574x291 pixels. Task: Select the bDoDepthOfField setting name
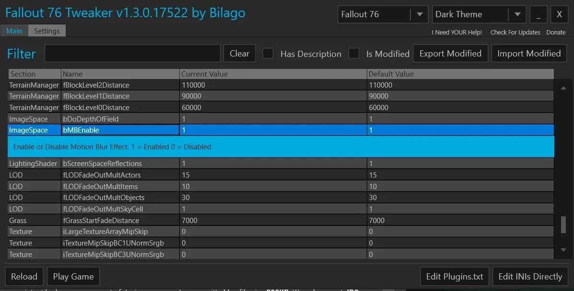point(120,119)
